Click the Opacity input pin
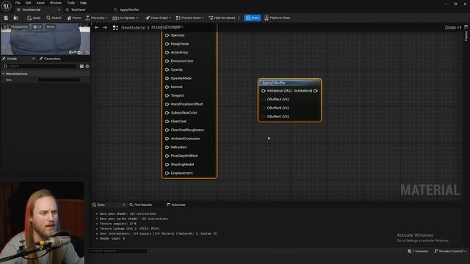 (x=167, y=70)
